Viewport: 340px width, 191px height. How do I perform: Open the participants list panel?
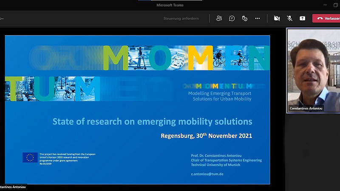[x=219, y=18]
